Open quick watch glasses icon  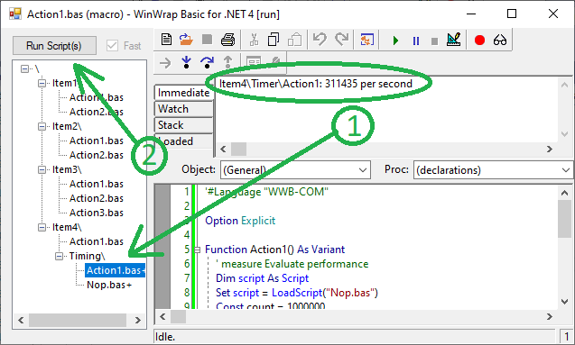500,40
